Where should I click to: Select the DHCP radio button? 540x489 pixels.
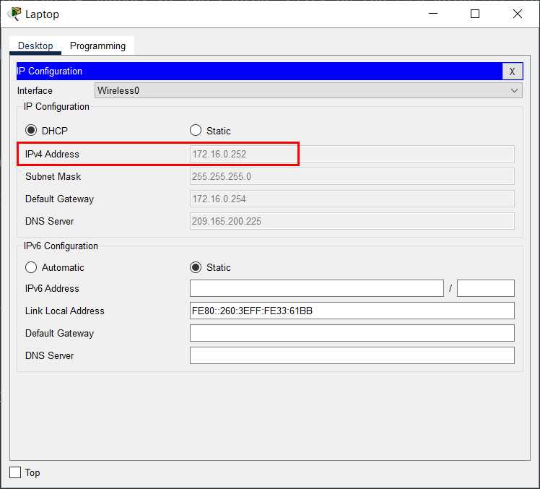(x=31, y=130)
